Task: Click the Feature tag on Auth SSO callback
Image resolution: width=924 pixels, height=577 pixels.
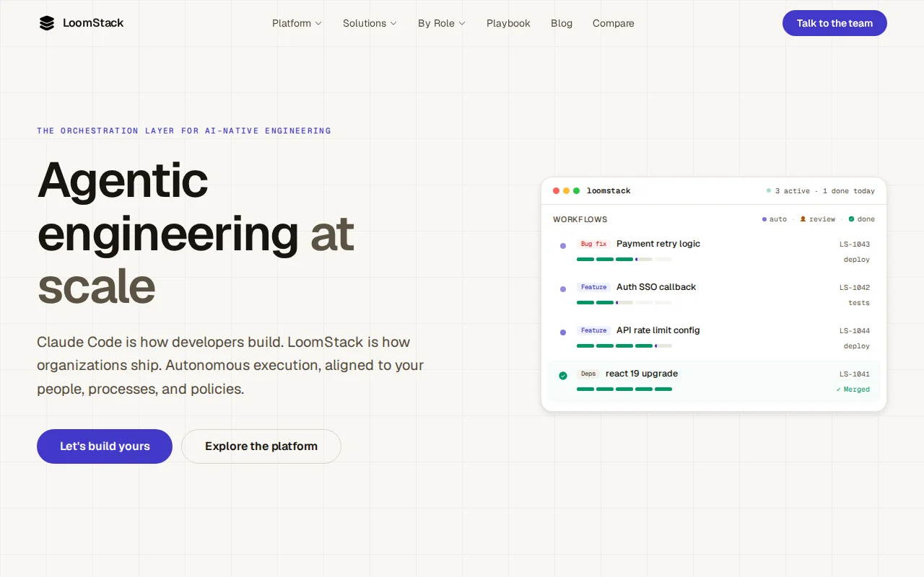Action: tap(593, 287)
